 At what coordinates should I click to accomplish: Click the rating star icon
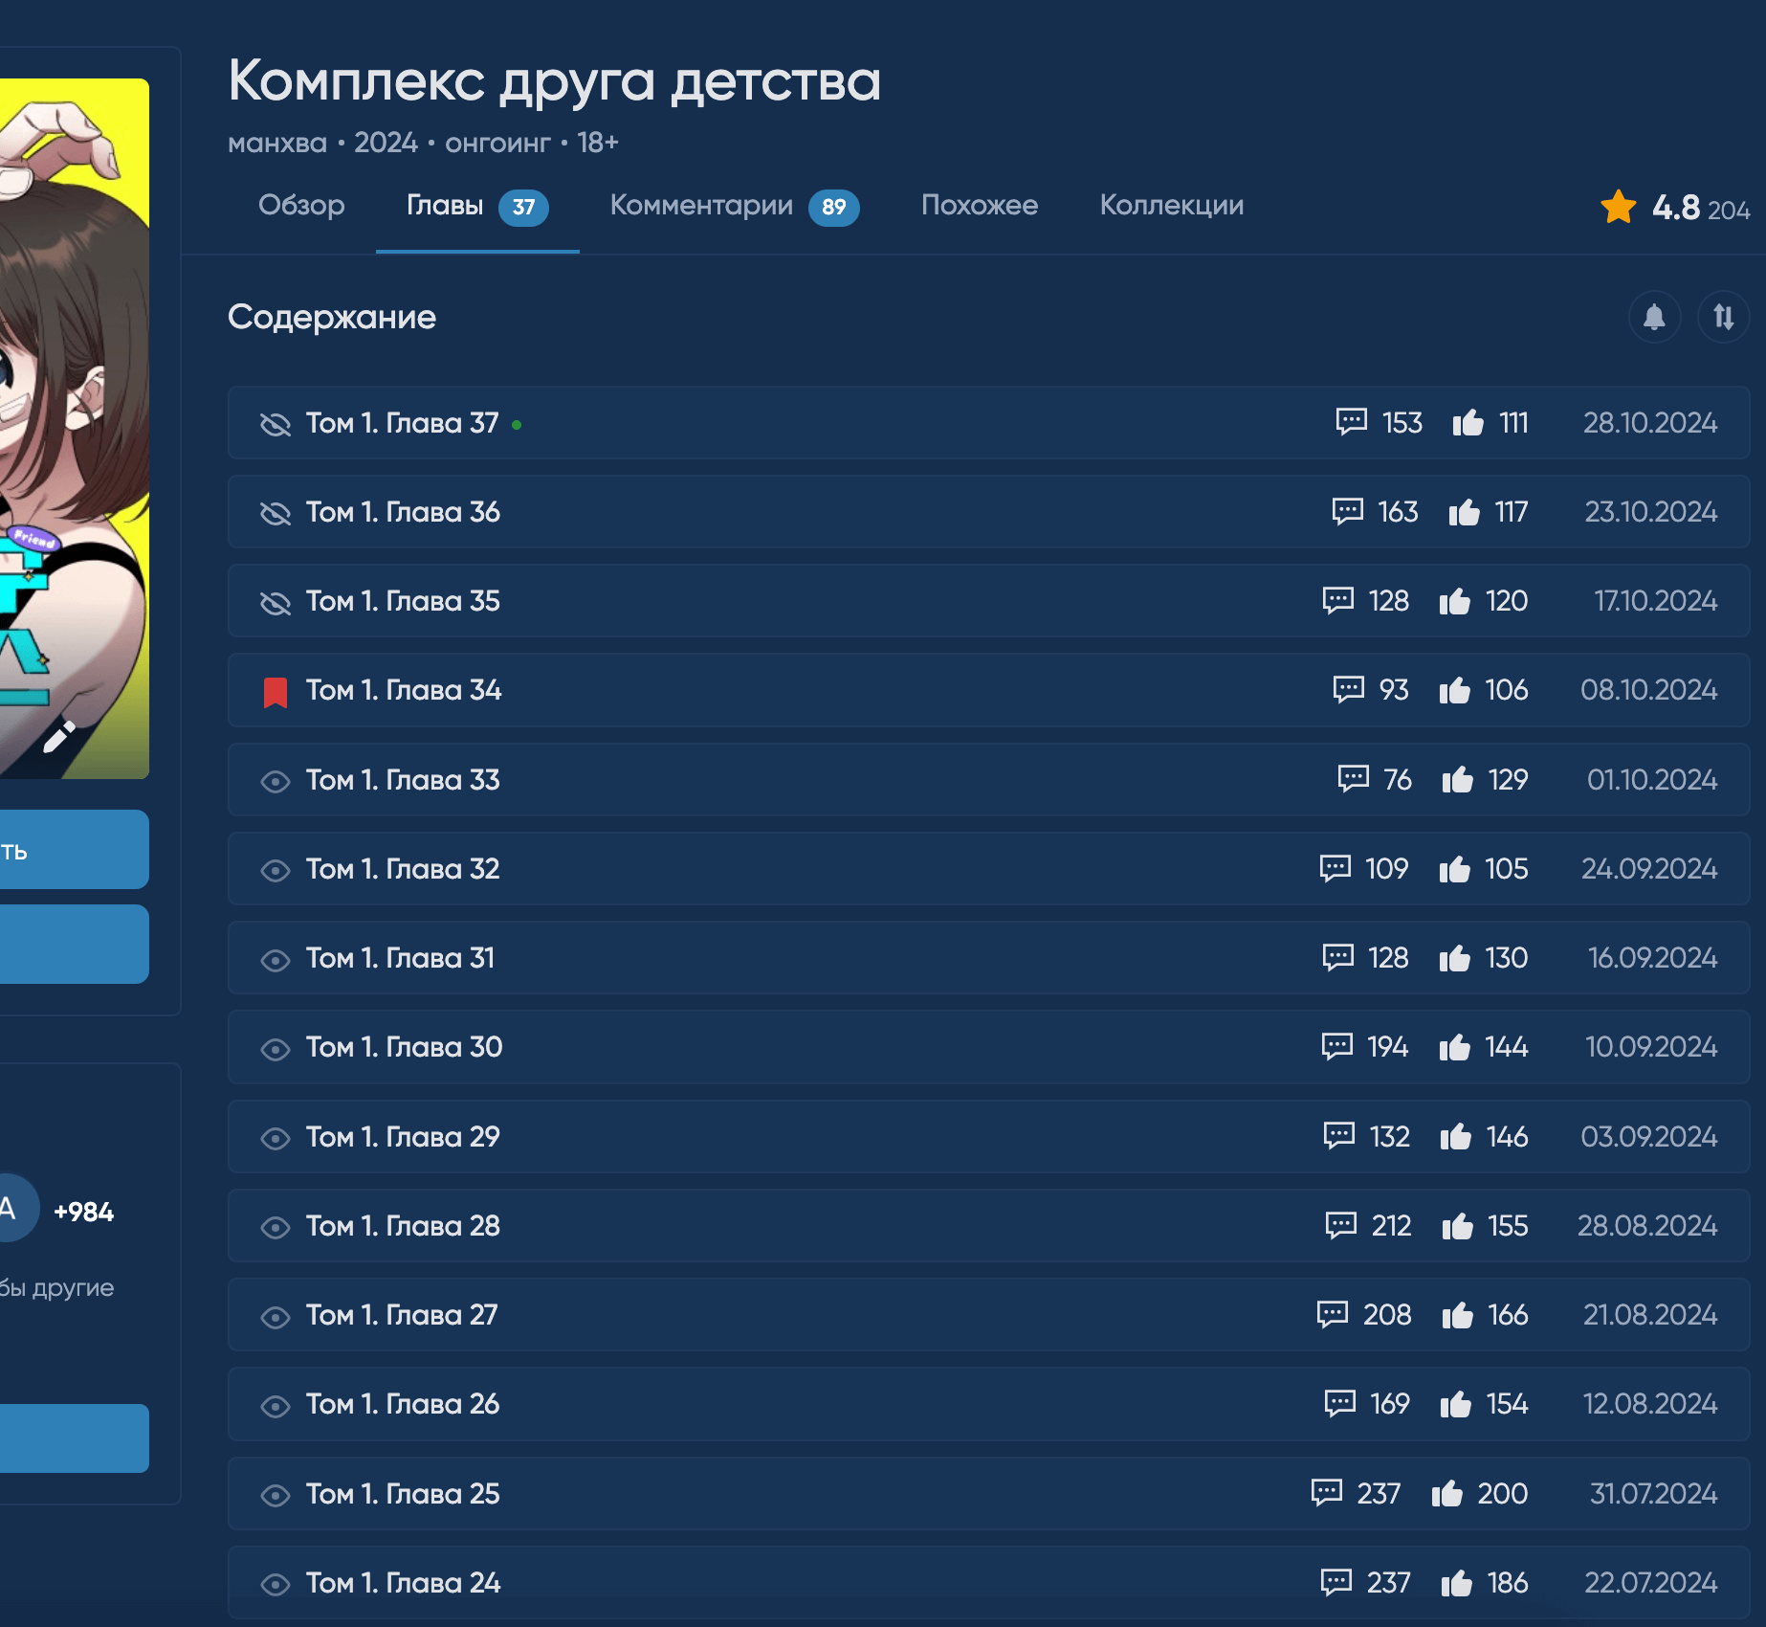click(1618, 207)
